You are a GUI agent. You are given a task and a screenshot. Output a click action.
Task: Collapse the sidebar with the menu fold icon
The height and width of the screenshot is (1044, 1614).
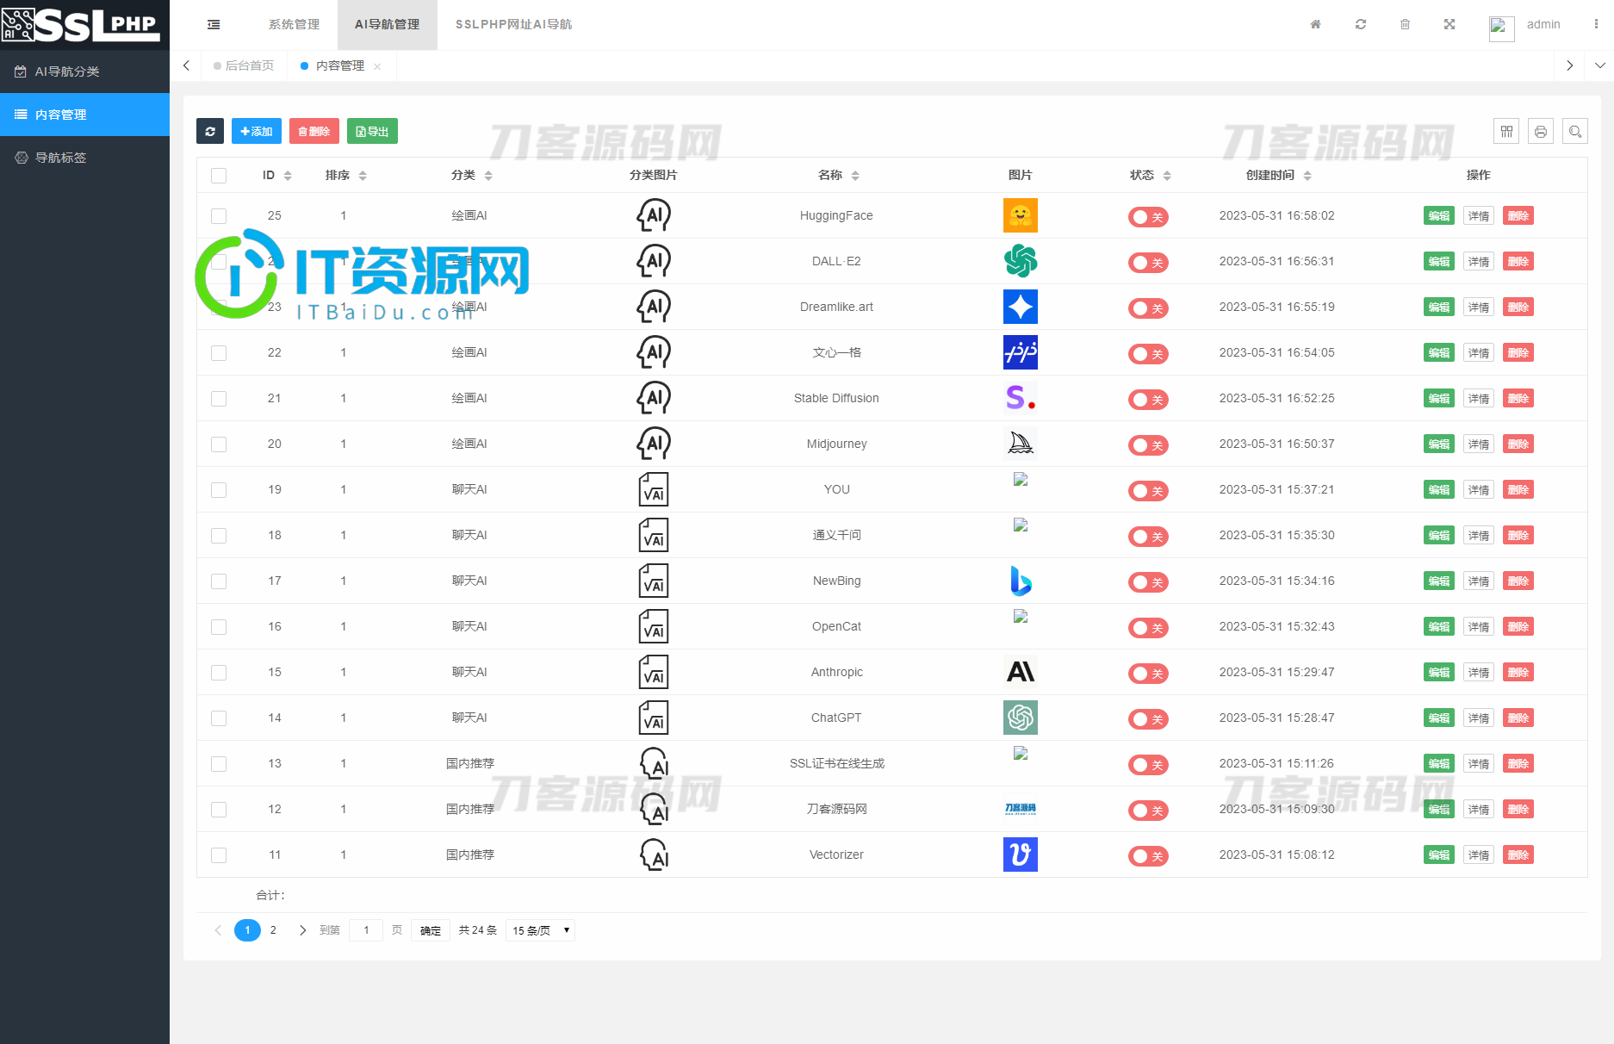pyautogui.click(x=214, y=25)
